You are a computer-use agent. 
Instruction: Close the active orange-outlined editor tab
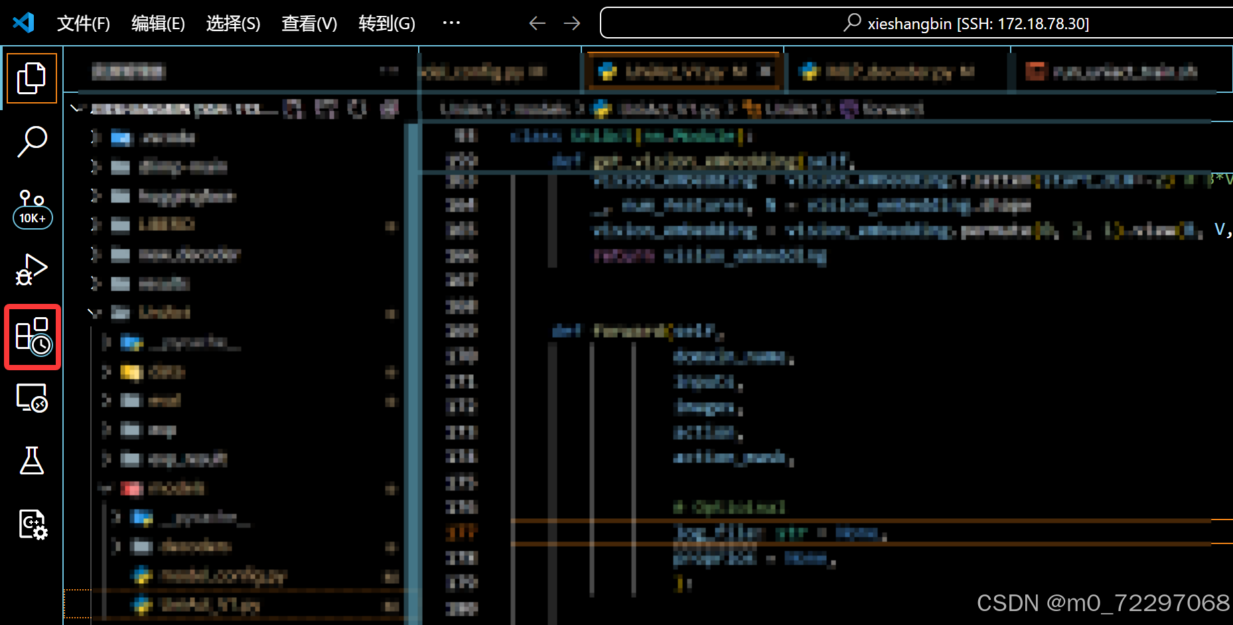tap(766, 71)
